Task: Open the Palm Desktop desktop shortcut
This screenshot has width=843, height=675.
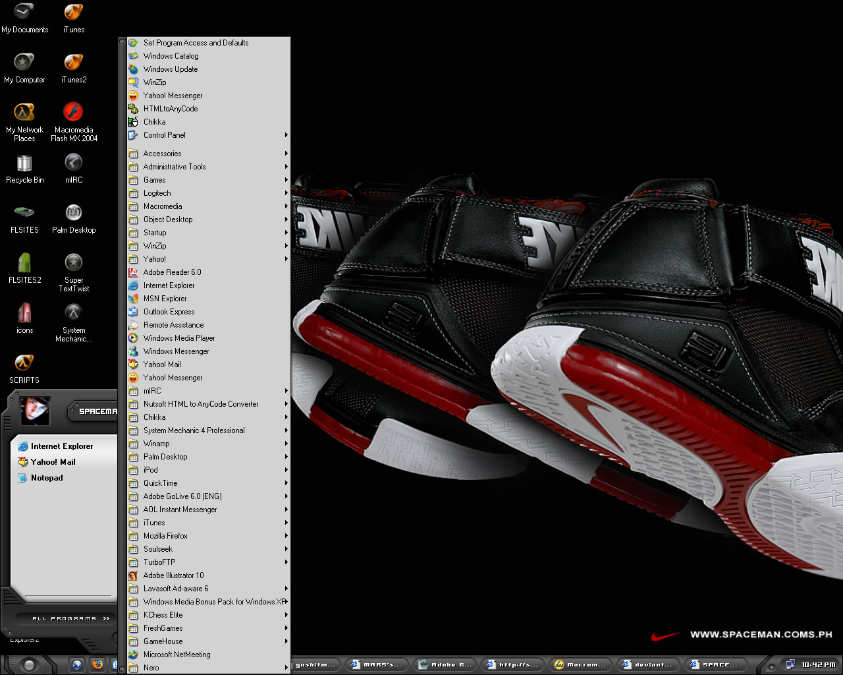Action: pyautogui.click(x=74, y=218)
